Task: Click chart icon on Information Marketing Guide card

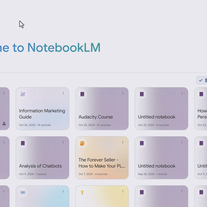Action: pos(23,94)
